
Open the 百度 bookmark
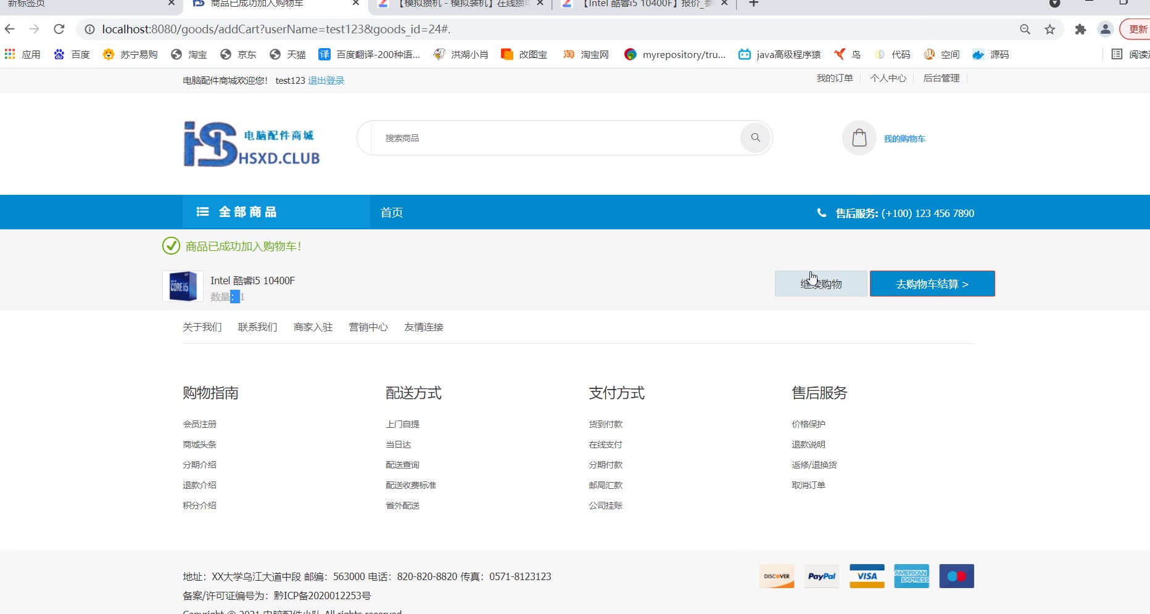coord(72,54)
